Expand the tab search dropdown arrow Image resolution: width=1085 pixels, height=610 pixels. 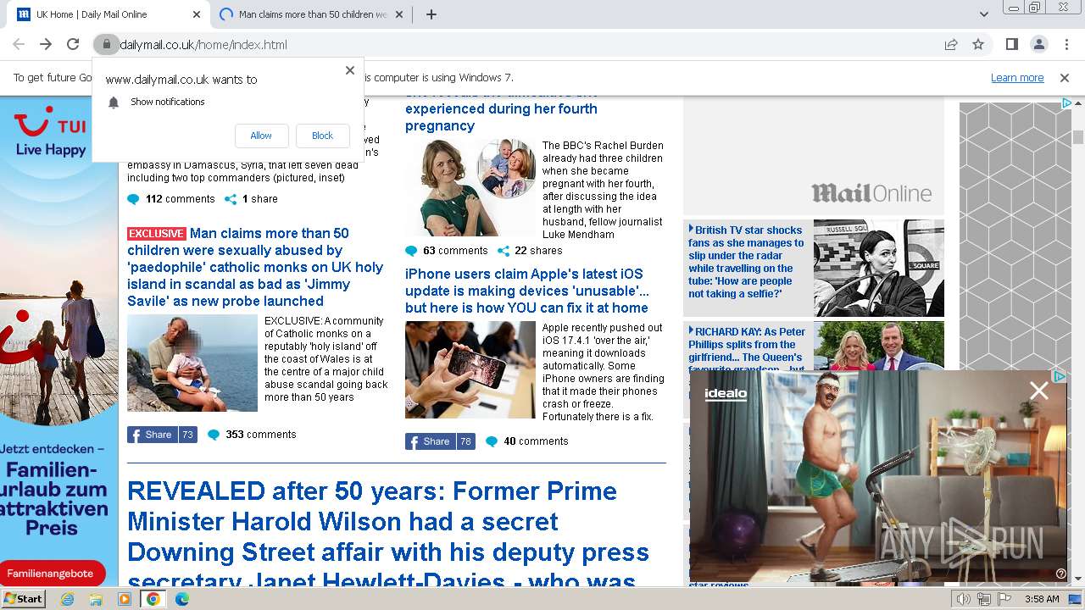coord(983,14)
